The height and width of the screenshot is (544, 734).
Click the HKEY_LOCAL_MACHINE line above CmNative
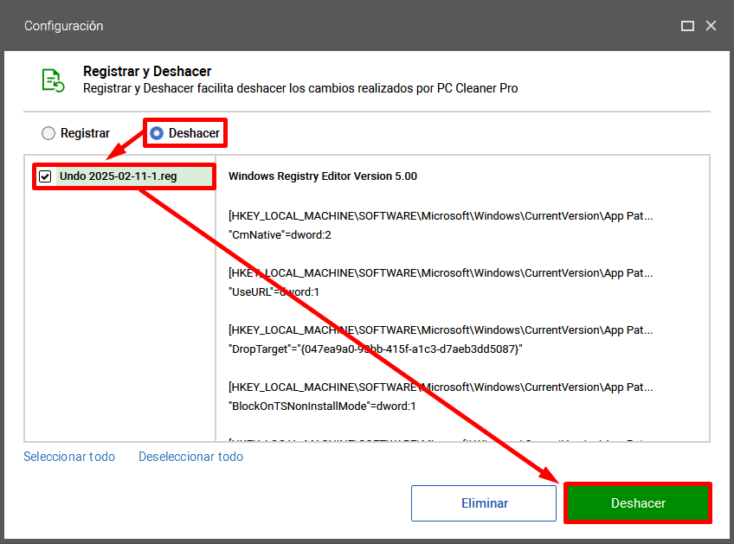441,216
